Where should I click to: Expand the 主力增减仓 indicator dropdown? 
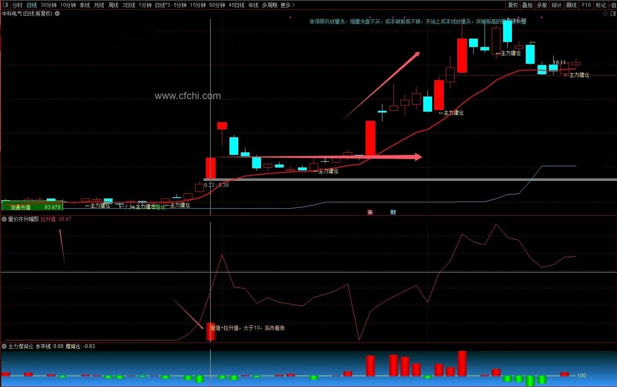[x=4, y=346]
